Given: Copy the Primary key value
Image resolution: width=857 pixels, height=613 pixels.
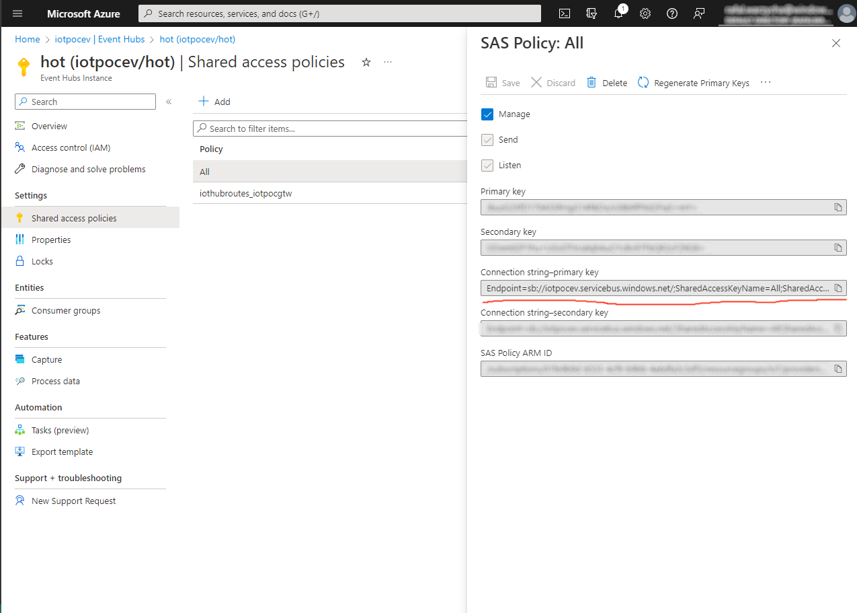Looking at the screenshot, I should (838, 207).
